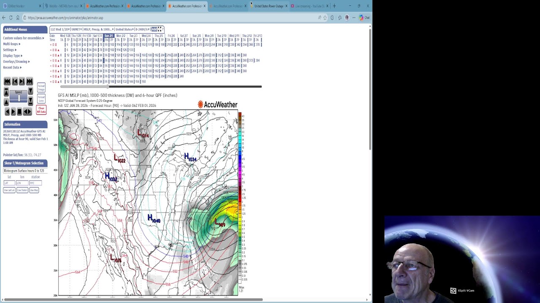This screenshot has height=303, width=540.
Task: Expand the Overlays/Drawing menu
Action: 16,61
